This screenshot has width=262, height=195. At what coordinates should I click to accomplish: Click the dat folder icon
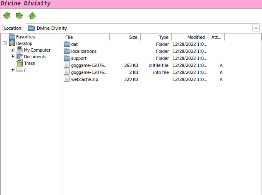pyautogui.click(x=67, y=44)
